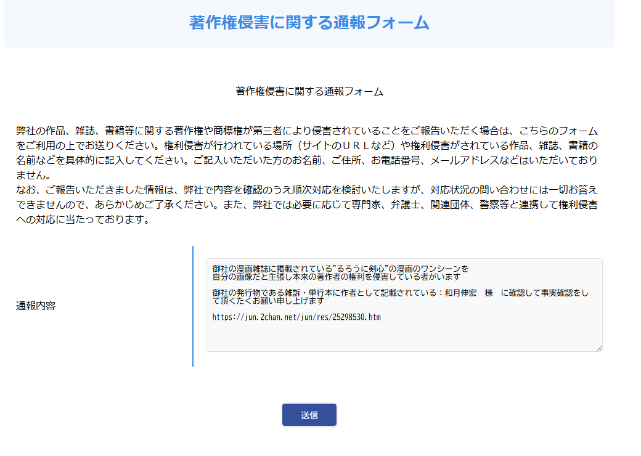Click the final line への対応に当たっております
This screenshot has width=641, height=456.
(x=83, y=219)
